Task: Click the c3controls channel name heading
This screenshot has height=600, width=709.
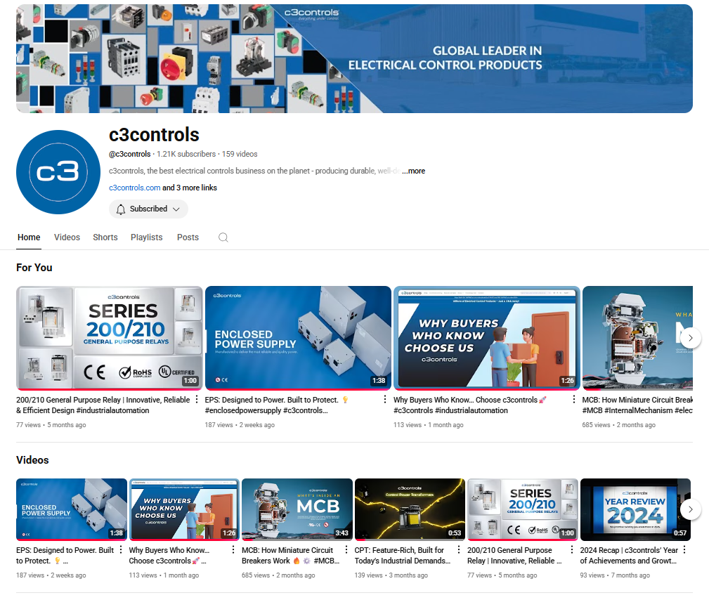Action: (x=154, y=135)
